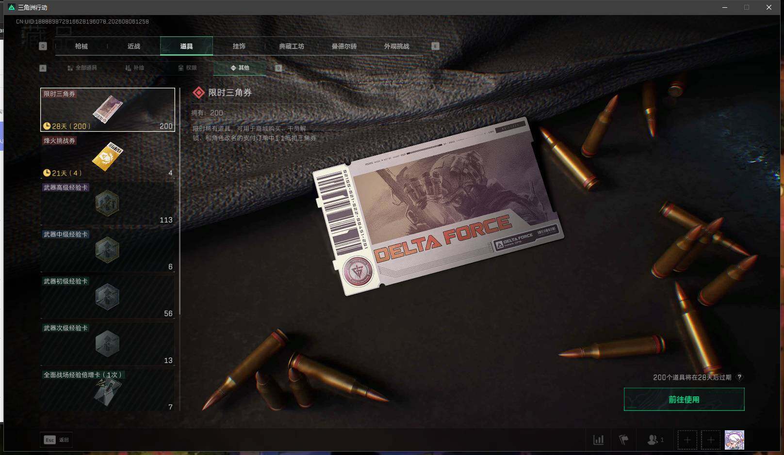Click the first empty squad slot plus
The height and width of the screenshot is (455, 784).
coord(687,440)
